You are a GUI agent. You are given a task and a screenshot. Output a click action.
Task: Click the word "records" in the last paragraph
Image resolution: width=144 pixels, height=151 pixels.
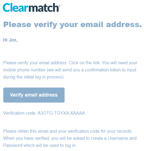[124, 131]
